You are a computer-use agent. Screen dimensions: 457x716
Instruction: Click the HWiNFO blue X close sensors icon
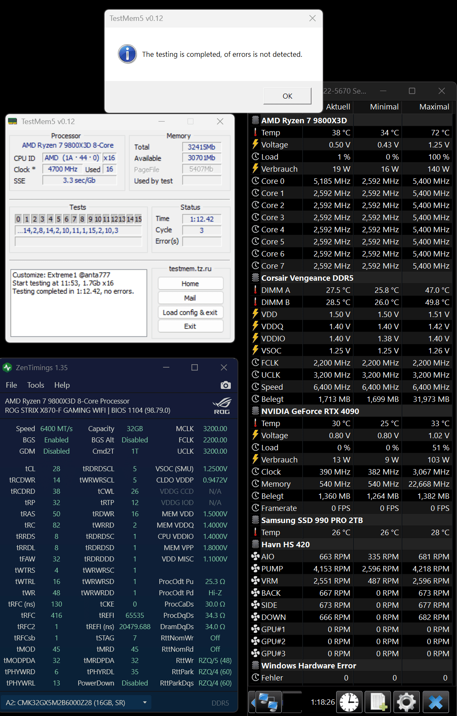click(x=436, y=702)
